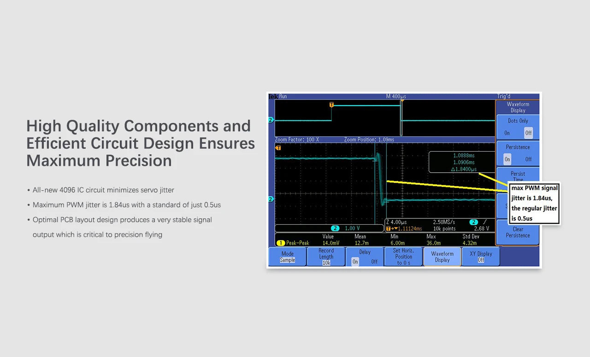This screenshot has width=590, height=357.
Task: Open the Record Length 10k menu
Action: tap(326, 256)
